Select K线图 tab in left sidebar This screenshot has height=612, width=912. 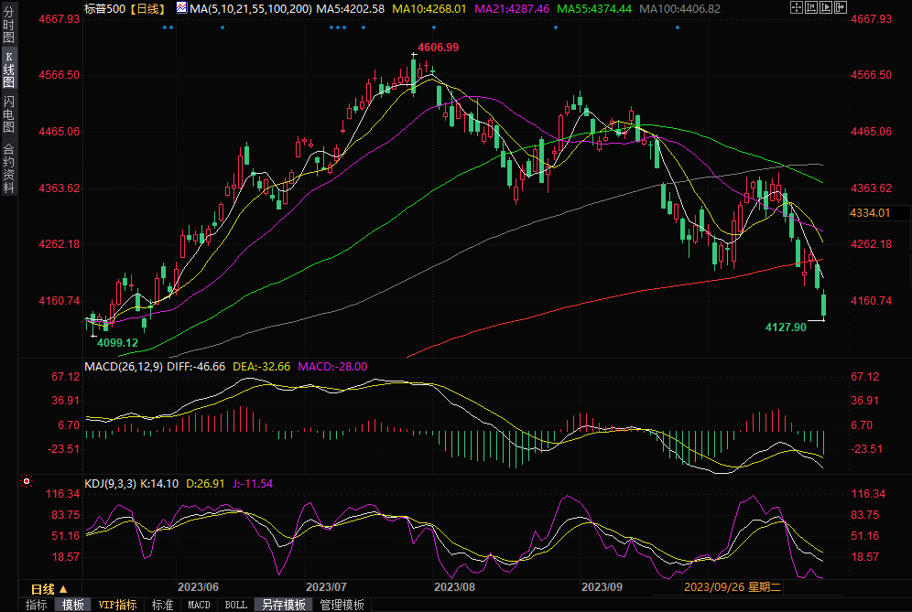[8, 70]
